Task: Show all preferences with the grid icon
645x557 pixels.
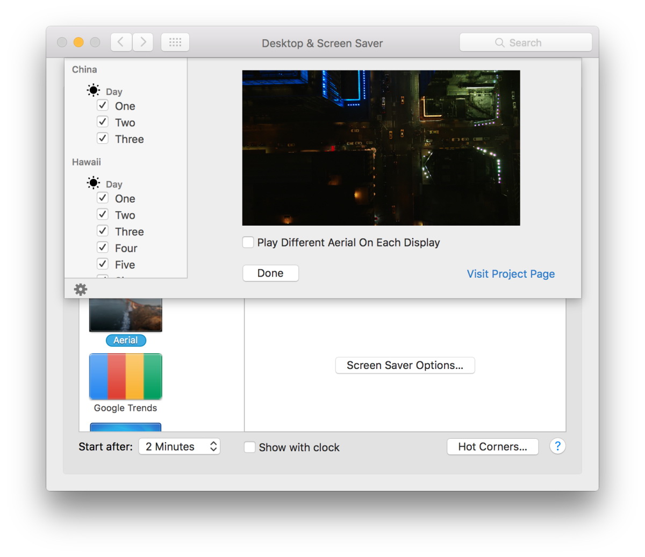Action: pyautogui.click(x=175, y=42)
